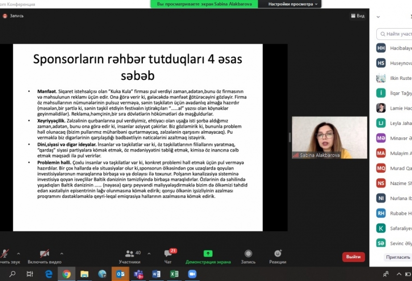The height and width of the screenshot is (281, 412).
Task: Open Реакции reactions menu
Action: tap(278, 256)
